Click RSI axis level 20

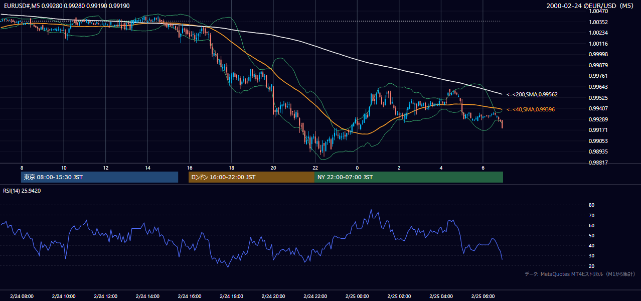(592, 266)
